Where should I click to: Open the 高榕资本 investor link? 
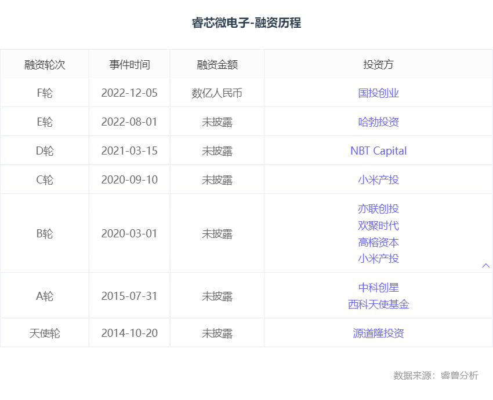coord(378,242)
